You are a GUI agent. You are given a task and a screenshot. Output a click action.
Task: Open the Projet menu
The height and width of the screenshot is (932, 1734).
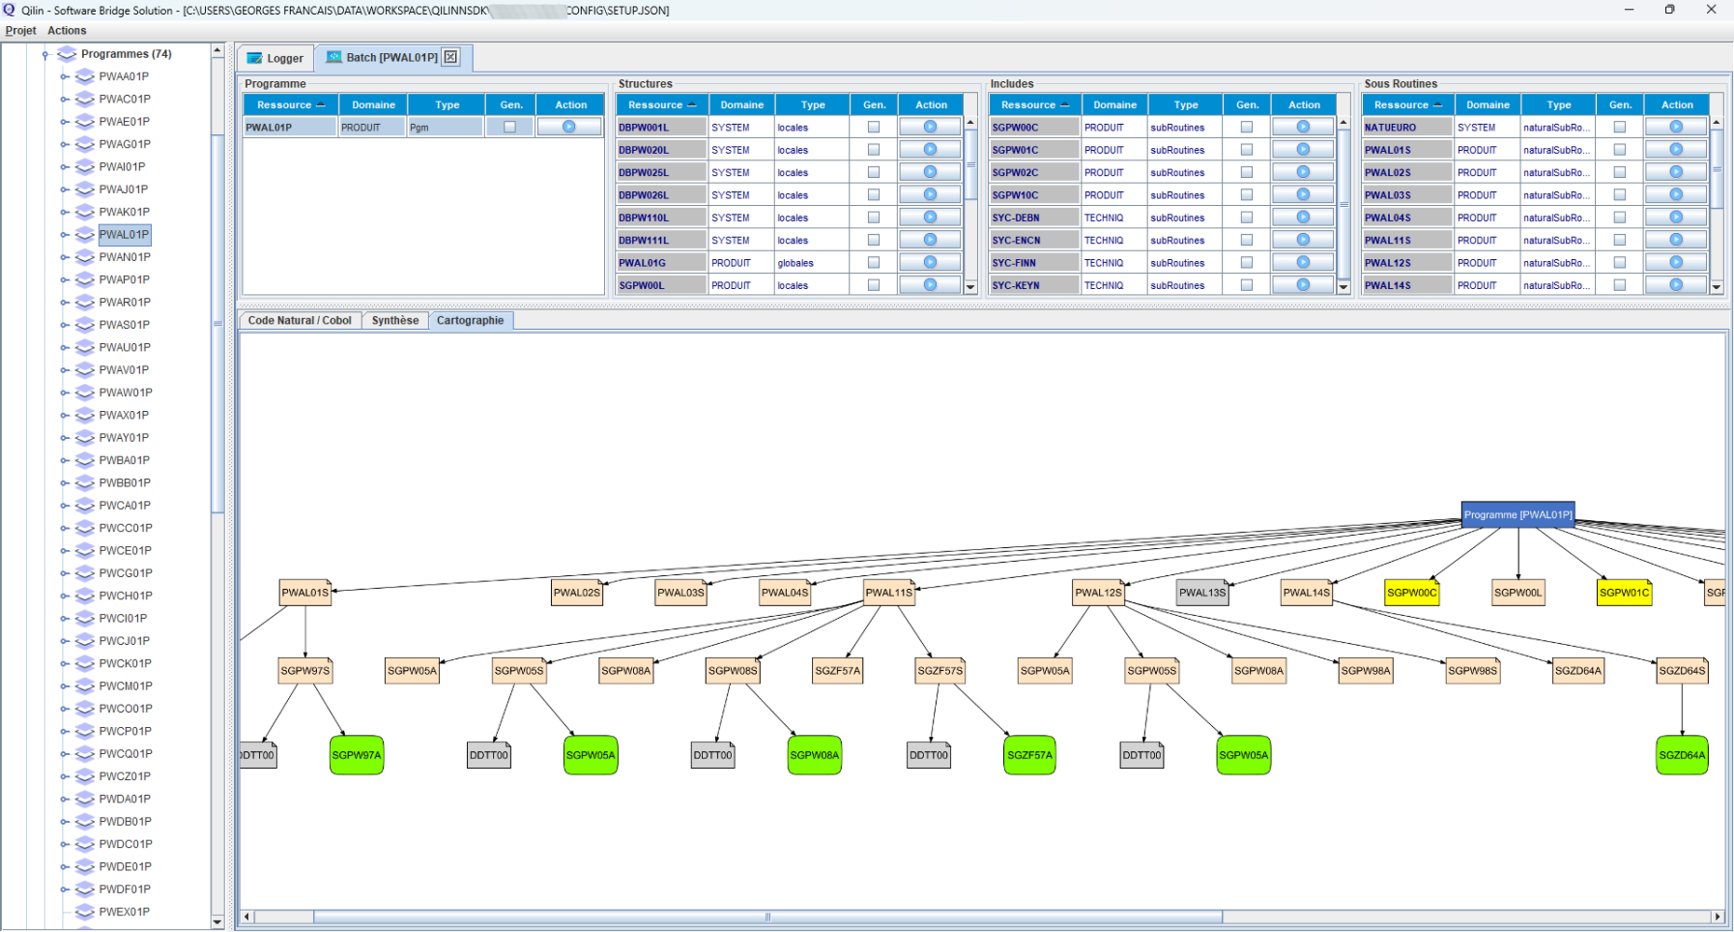click(x=20, y=31)
